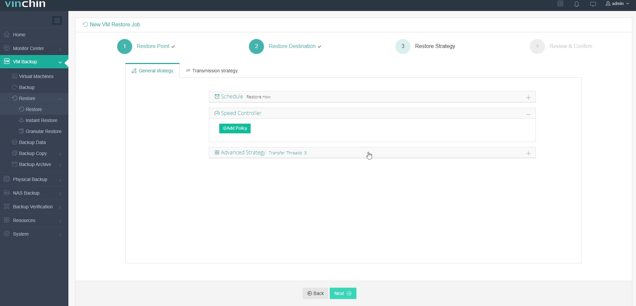The image size is (636, 306).
Task: Select the Restore sub-item
Action: [34, 109]
